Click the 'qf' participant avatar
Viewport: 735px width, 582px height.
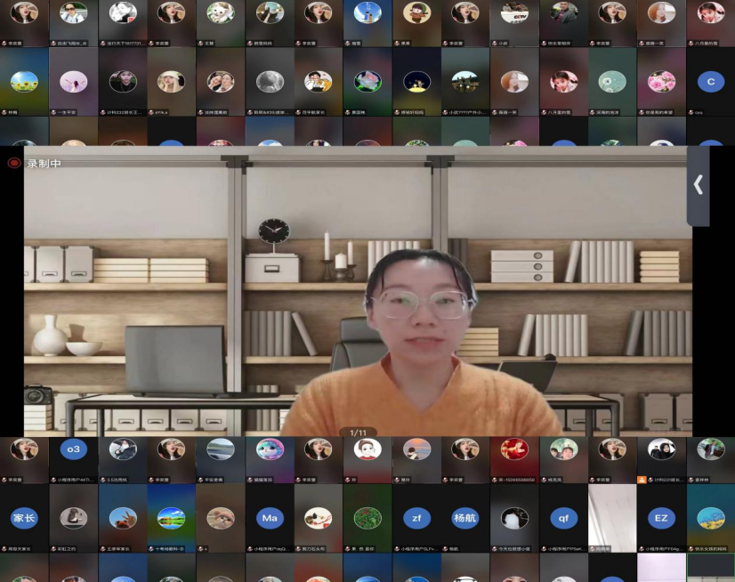coord(562,518)
